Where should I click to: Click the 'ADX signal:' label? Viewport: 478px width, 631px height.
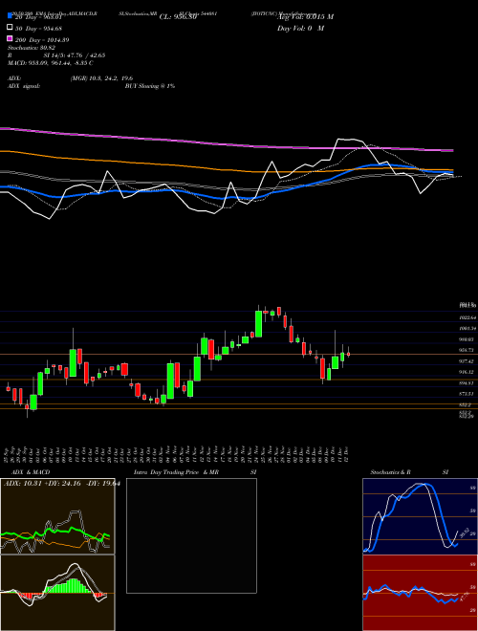coord(24,86)
